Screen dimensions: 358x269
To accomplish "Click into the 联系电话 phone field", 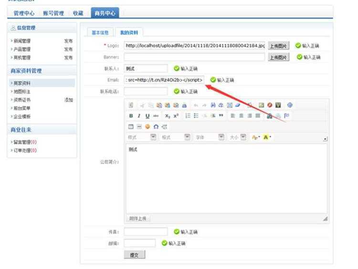I will (146, 91).
